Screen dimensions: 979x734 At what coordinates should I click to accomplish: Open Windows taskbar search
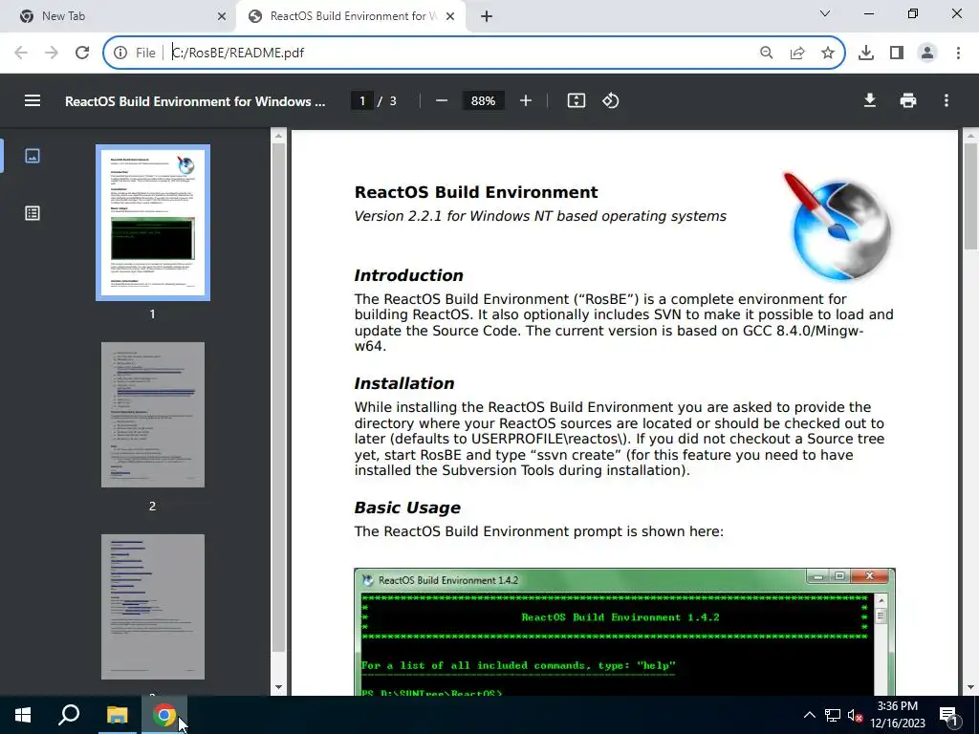pos(69,715)
